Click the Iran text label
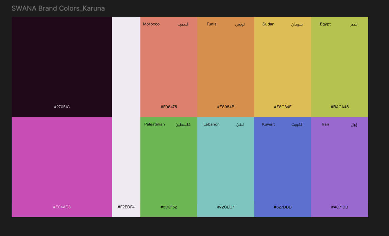Screen dimensions: 389x236 (x=325, y=124)
